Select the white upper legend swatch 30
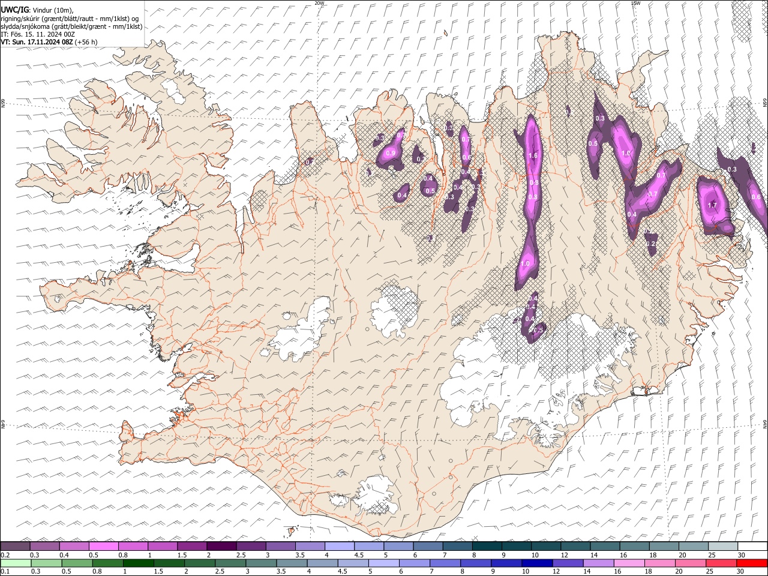Screen dimensions: 768x576 (x=752, y=546)
